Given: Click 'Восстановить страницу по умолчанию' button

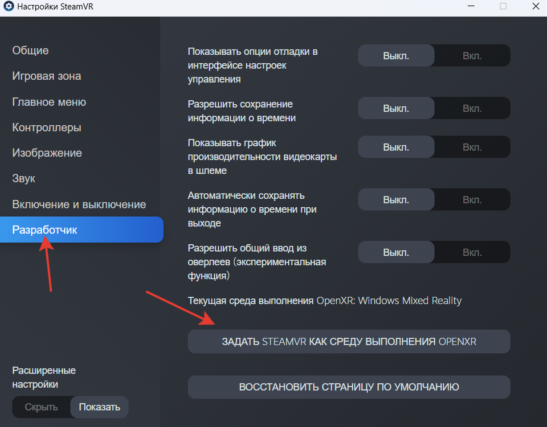Looking at the screenshot, I should coord(349,387).
